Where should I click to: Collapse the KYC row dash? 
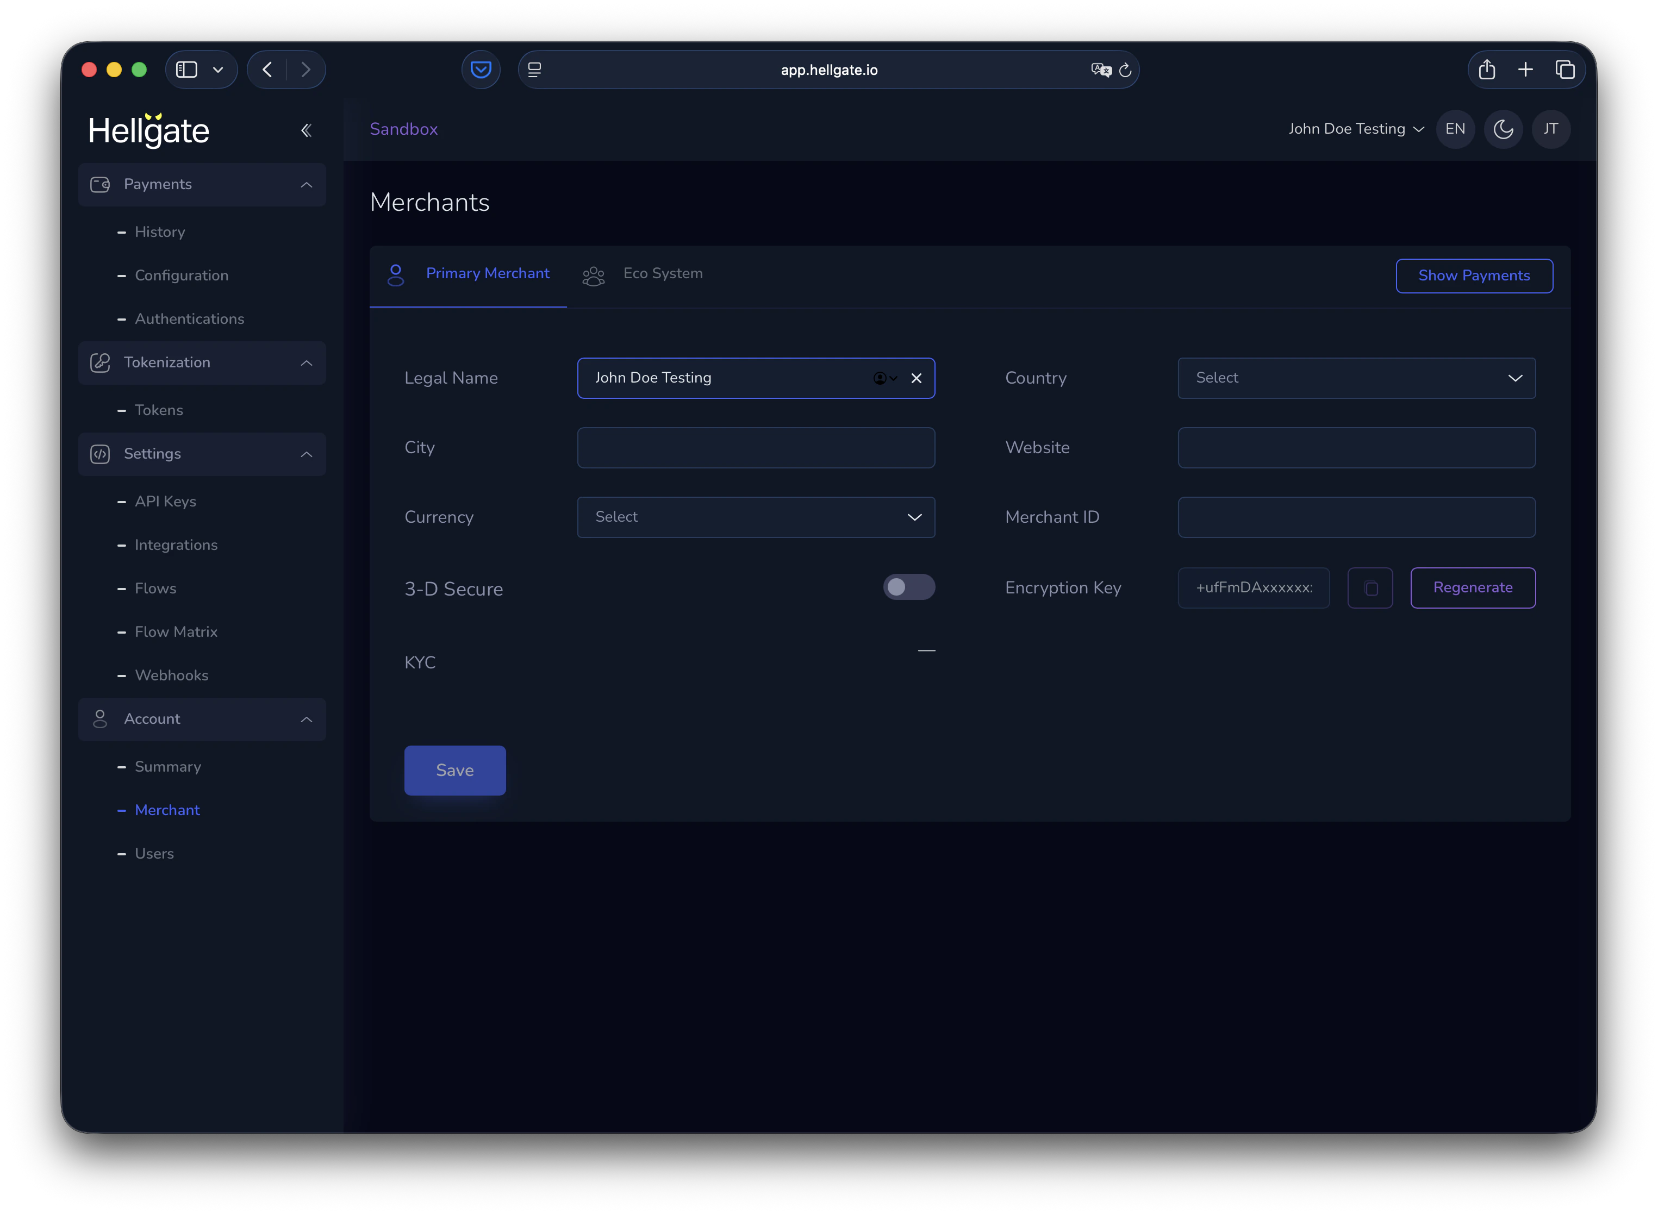[927, 651]
